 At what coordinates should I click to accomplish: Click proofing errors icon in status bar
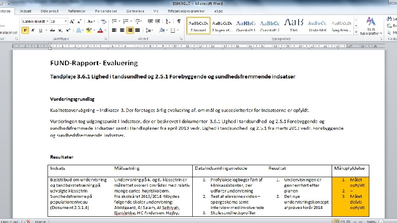(x=27, y=221)
